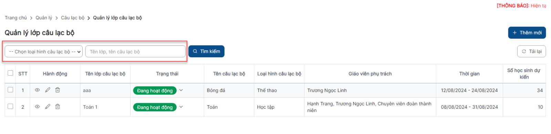Viewport: 551px width, 134px height.
Task: Reload the list with Tải lại
Action: pyautogui.click(x=531, y=51)
